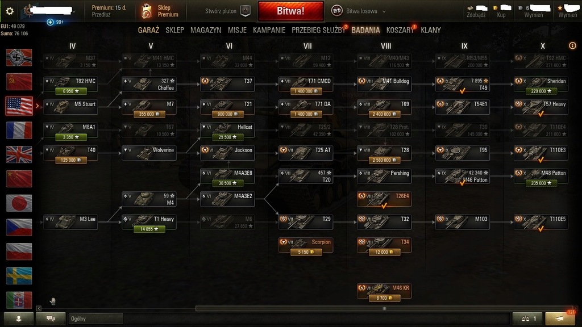Select the German nation flag

tap(19, 57)
